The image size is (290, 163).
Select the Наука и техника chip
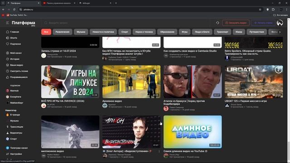click(x=144, y=32)
